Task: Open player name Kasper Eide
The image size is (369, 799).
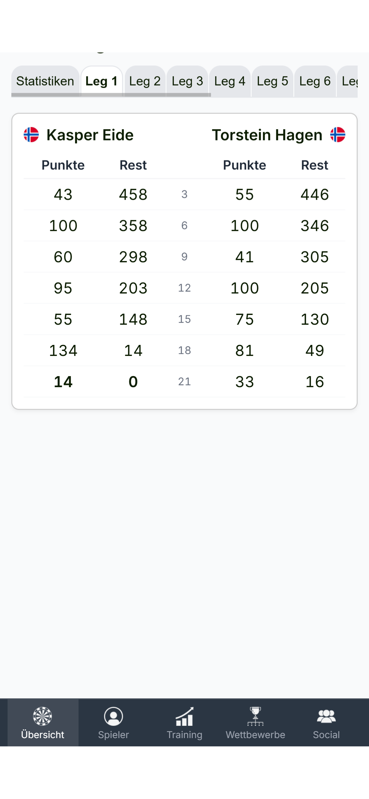Action: 90,135
